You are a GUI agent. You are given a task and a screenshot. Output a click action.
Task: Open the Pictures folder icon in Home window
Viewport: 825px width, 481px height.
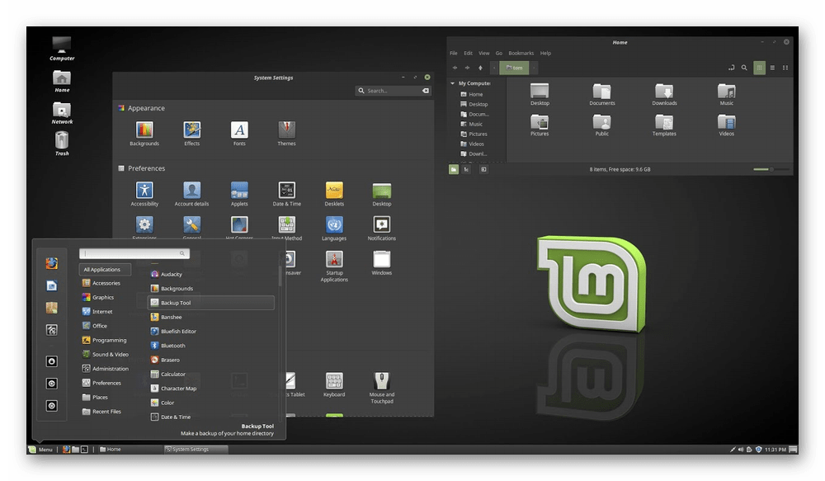point(540,125)
